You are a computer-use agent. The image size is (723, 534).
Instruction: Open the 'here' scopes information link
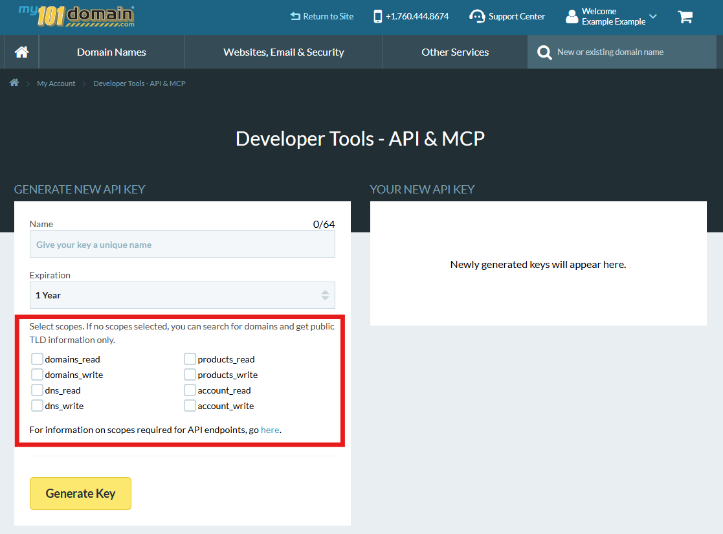270,430
